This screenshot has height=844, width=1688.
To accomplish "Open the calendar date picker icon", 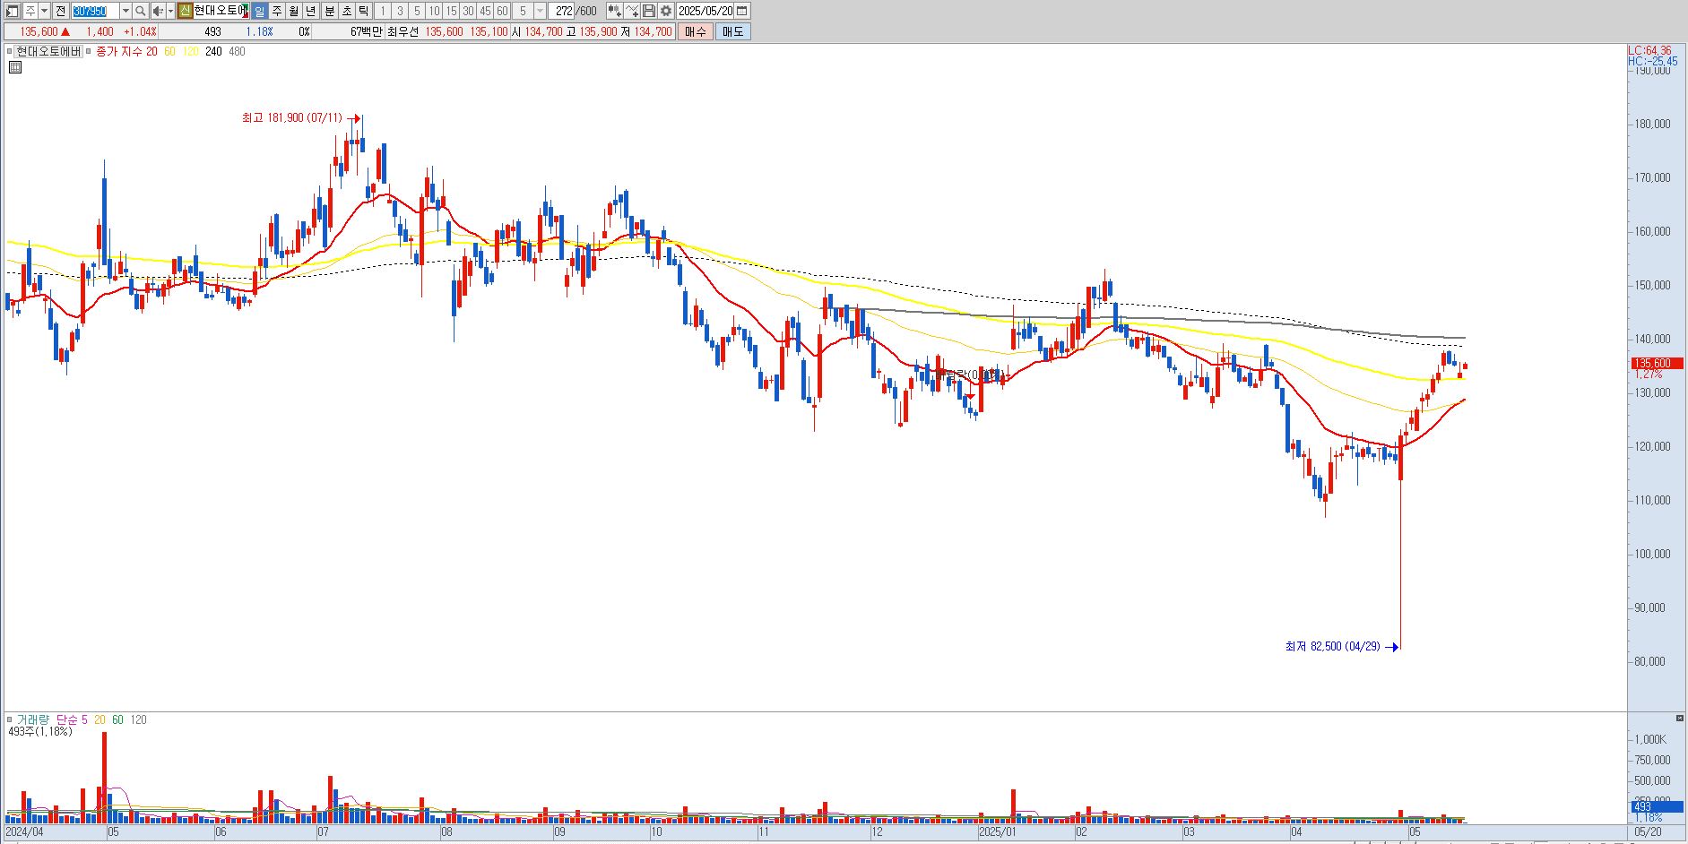I will pyautogui.click(x=742, y=11).
